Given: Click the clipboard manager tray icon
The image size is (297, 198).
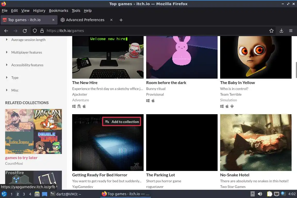Looking at the screenshot, I should click(x=269, y=194).
